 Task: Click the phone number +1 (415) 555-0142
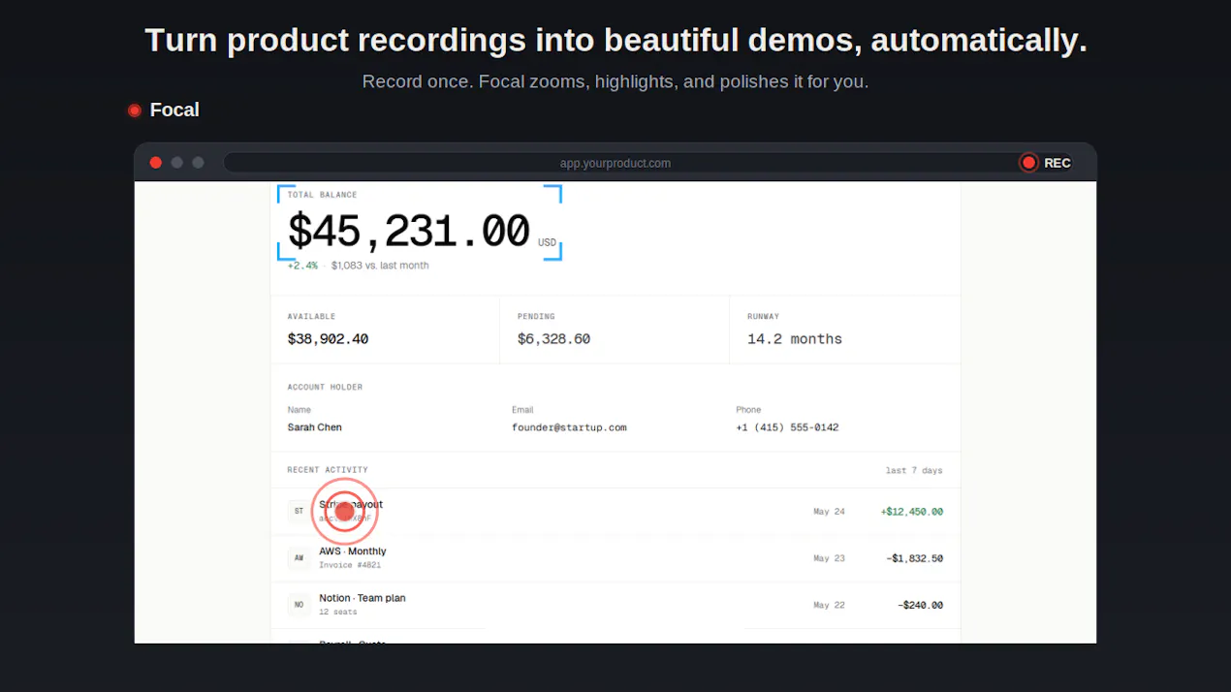tap(787, 427)
